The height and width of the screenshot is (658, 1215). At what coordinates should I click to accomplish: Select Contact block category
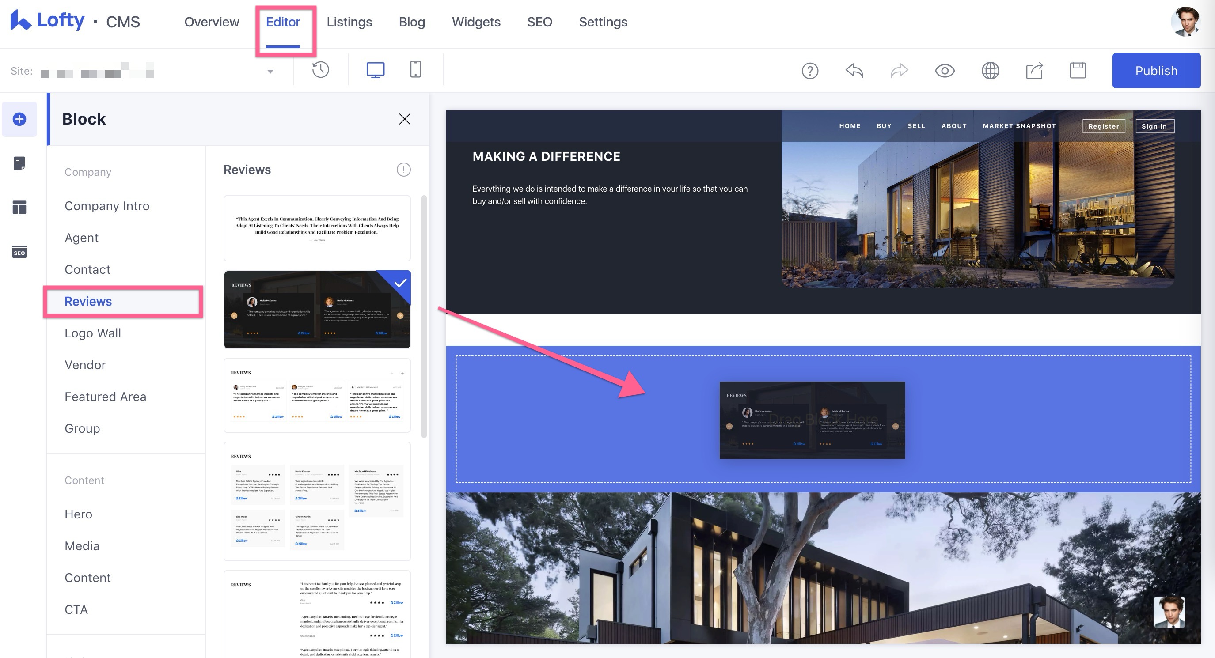(x=87, y=270)
